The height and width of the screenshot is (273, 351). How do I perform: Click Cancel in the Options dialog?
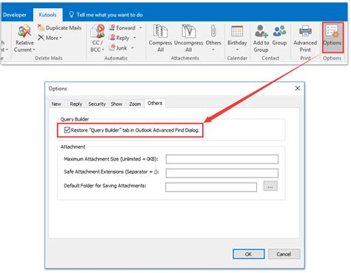click(284, 254)
